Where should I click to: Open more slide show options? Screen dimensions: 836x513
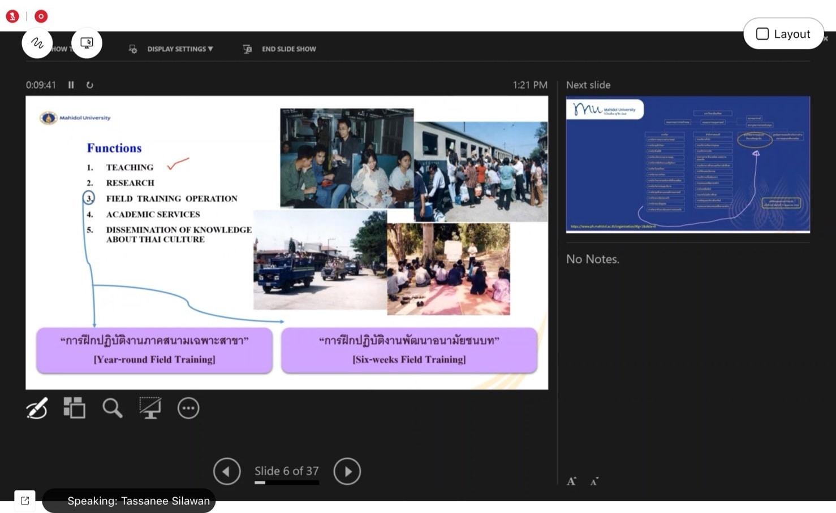[188, 408]
